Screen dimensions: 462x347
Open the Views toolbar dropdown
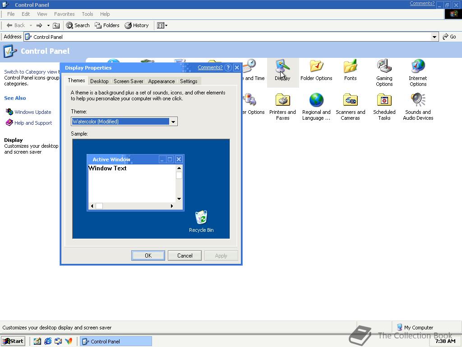[162, 25]
